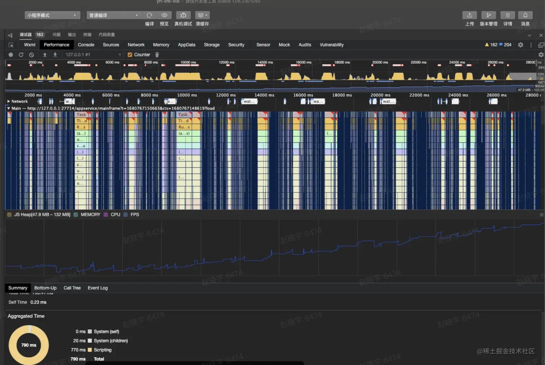Click the upload icon in top toolbar

469,15
